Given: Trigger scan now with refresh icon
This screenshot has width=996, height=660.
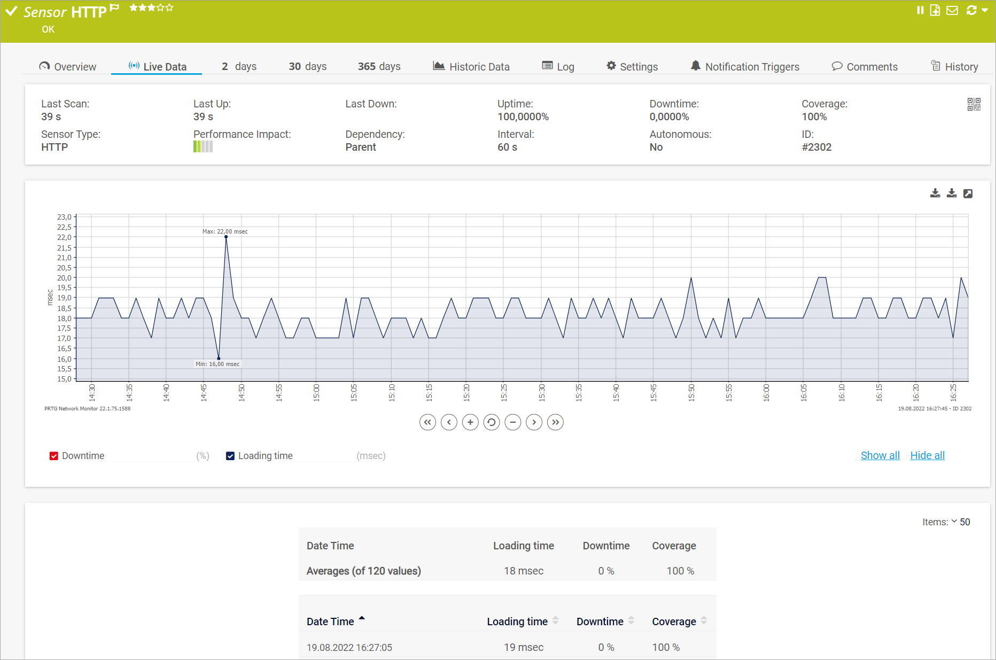Looking at the screenshot, I should 972,10.
